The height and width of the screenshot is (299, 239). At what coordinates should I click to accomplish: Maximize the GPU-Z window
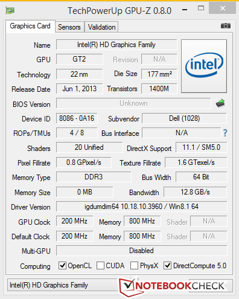[201, 8]
